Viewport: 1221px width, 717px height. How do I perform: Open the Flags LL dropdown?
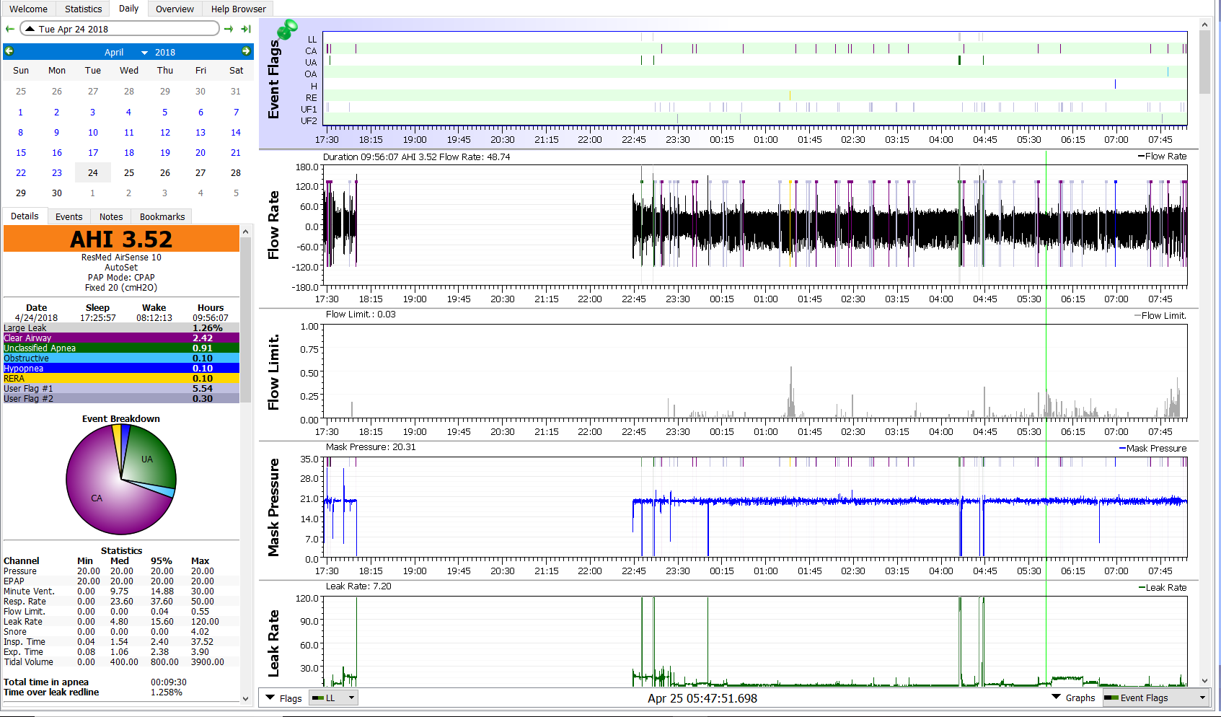pos(333,698)
